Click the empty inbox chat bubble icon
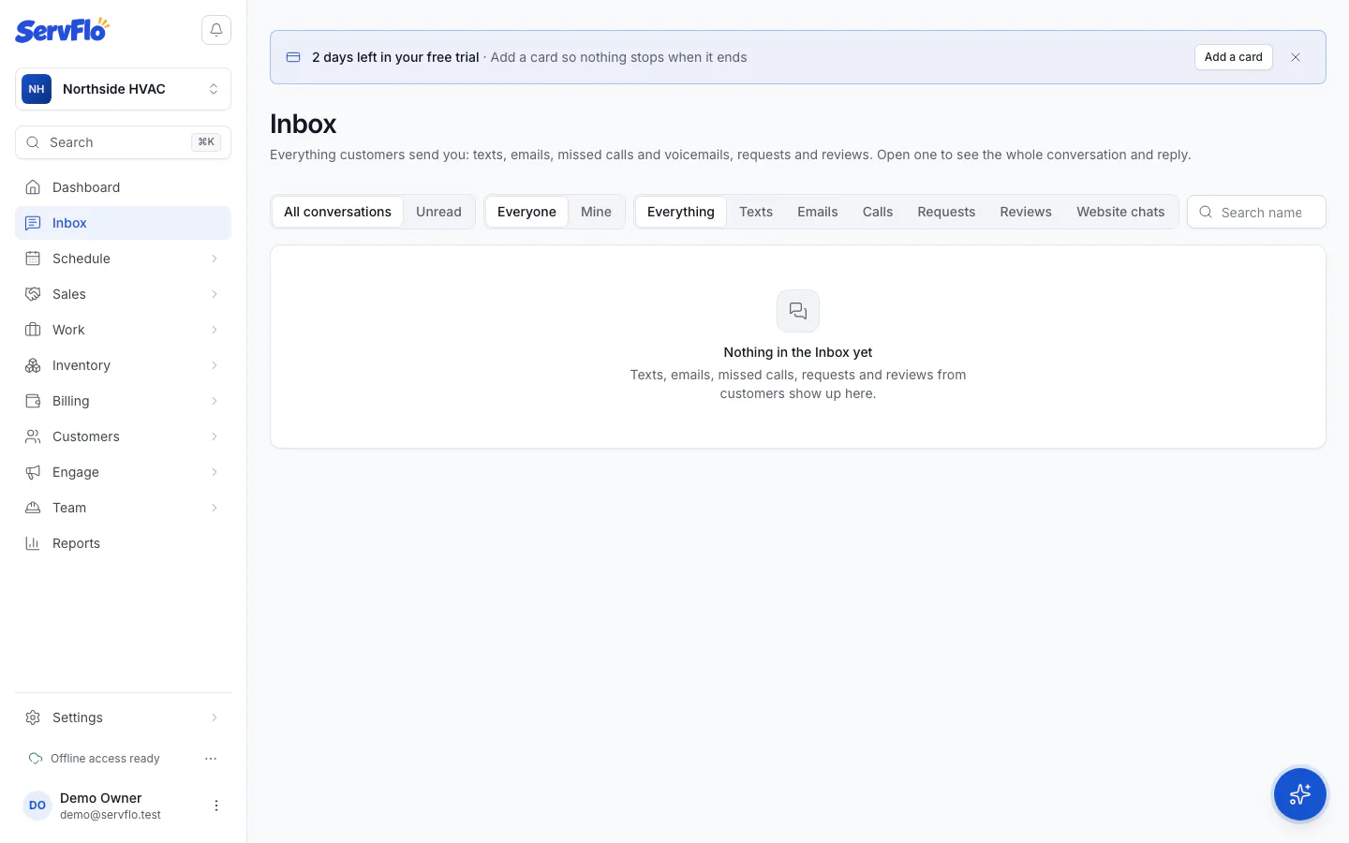1349x843 pixels. 798,311
